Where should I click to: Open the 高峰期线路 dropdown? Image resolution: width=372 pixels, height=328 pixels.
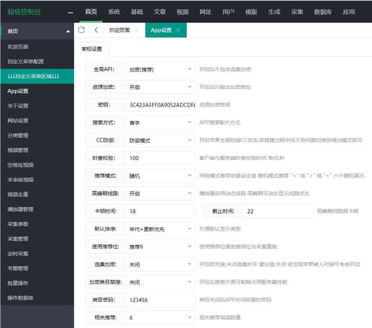[x=160, y=193]
